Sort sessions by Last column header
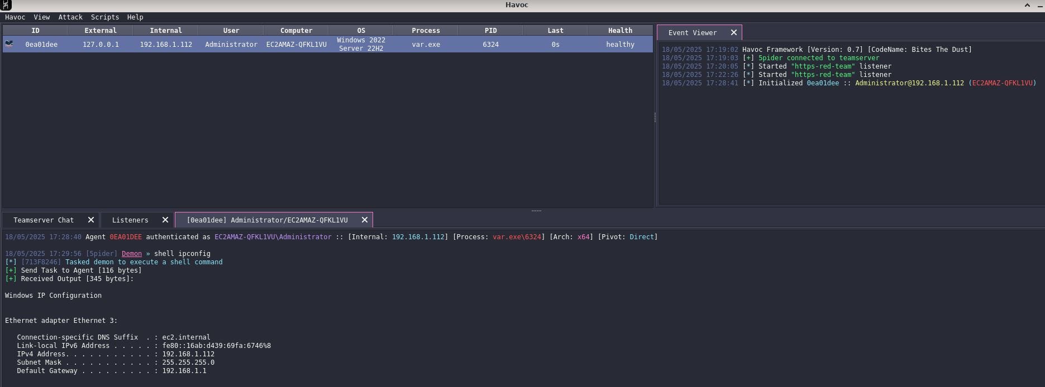The height and width of the screenshot is (387, 1045). (x=555, y=31)
